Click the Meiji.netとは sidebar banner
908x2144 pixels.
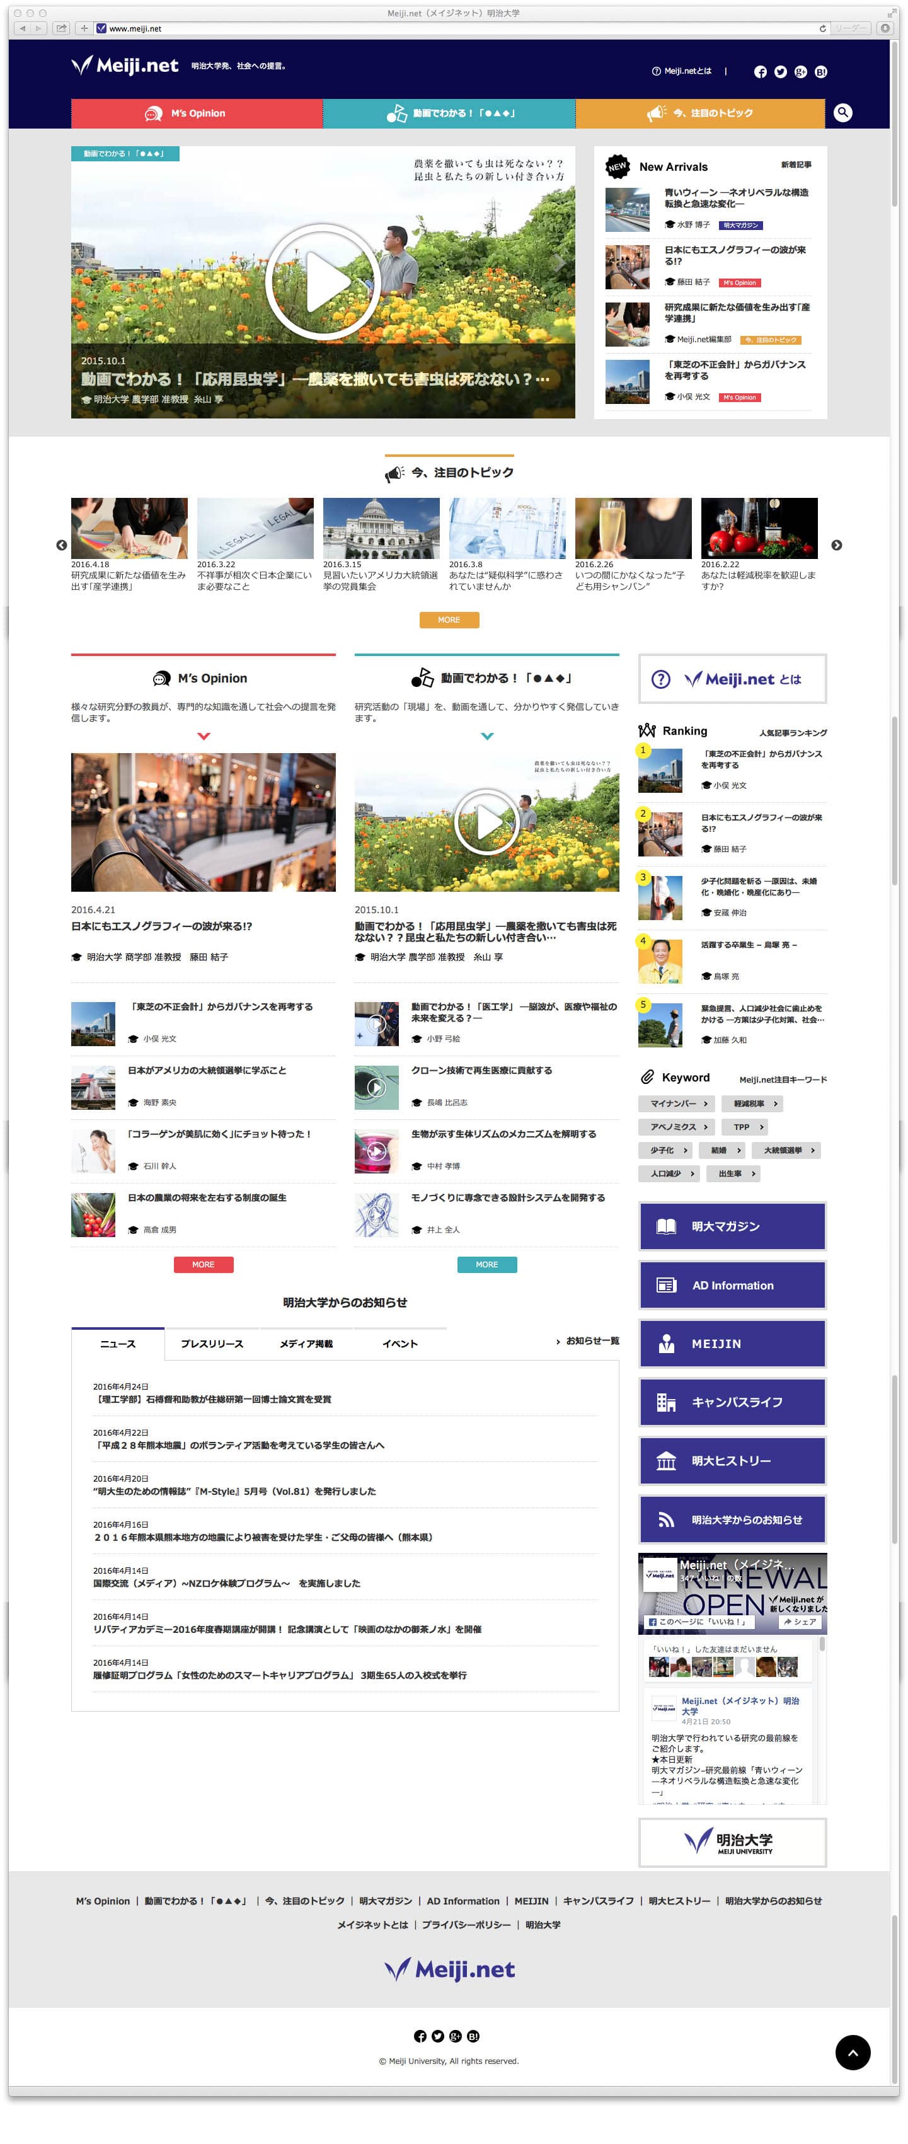tap(732, 678)
